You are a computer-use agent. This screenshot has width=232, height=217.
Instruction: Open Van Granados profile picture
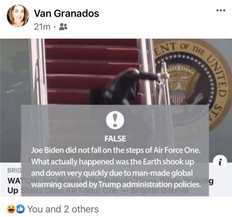[18, 16]
